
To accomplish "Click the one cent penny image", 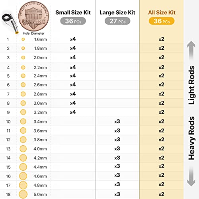I will coord(33,16).
